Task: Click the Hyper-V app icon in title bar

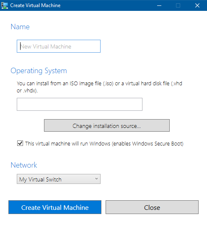Action: click(5, 5)
